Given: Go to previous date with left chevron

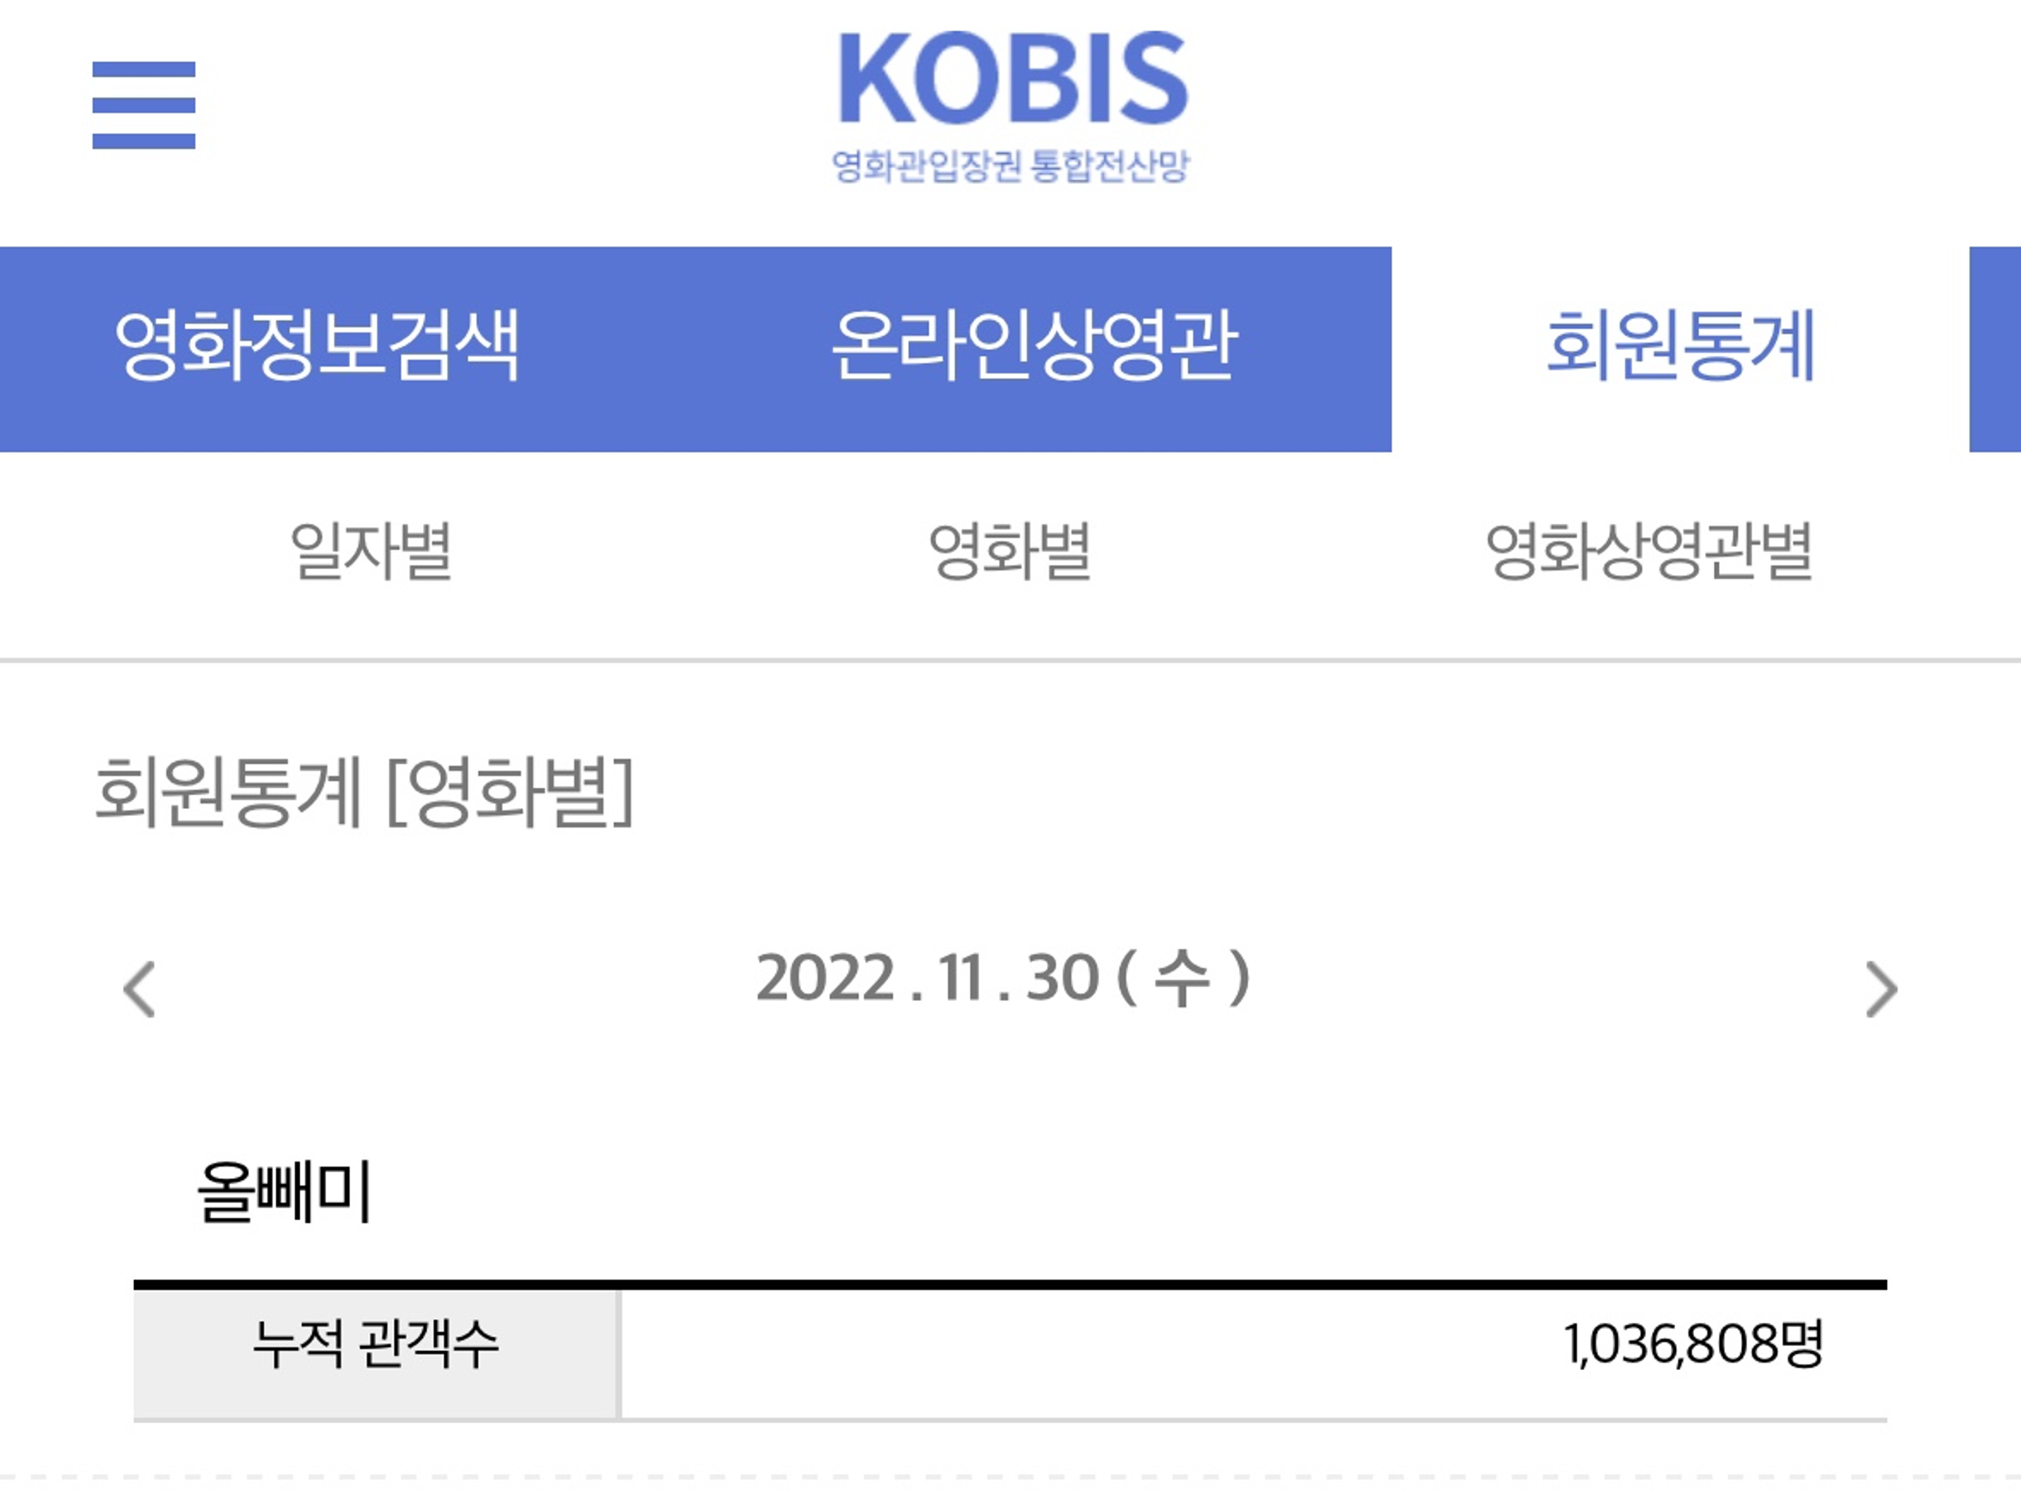Looking at the screenshot, I should (x=139, y=989).
